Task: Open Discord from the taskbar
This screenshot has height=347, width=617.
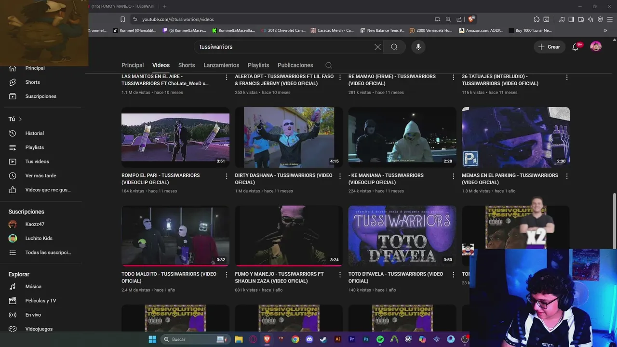Action: 309,339
